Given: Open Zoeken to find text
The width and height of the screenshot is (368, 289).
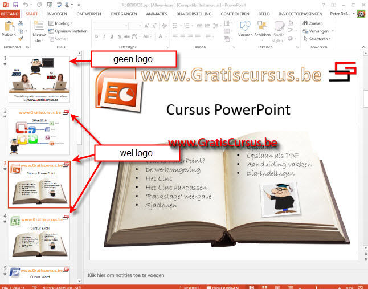Looking at the screenshot, I should coord(313,23).
